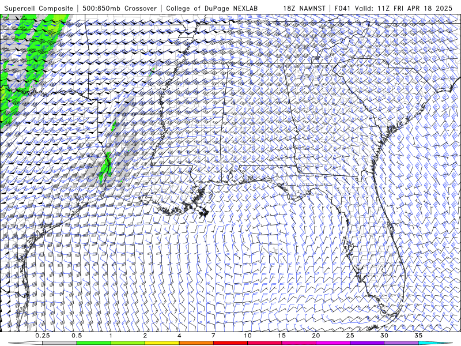Click the '35' legend label
Screen dimensions: 461x346
click(418, 336)
